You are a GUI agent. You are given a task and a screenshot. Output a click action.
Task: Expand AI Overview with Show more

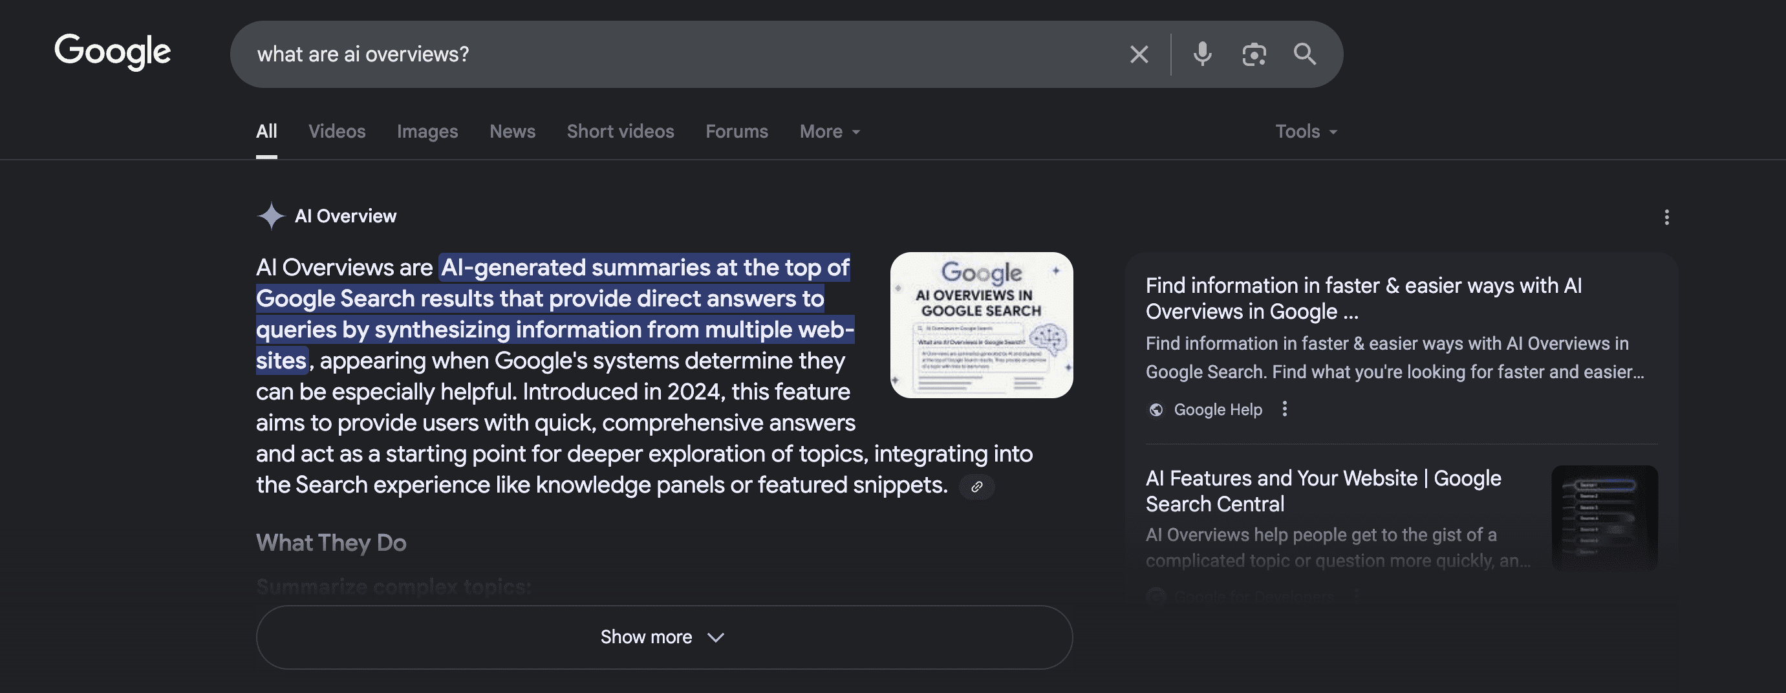(663, 637)
